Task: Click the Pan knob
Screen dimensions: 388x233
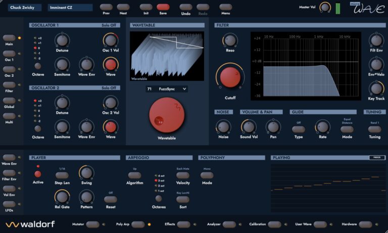Action: pos(273,127)
